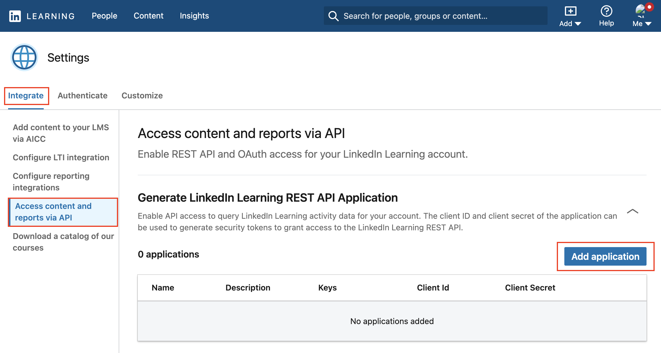Click the 0 applications count text

(x=168, y=254)
